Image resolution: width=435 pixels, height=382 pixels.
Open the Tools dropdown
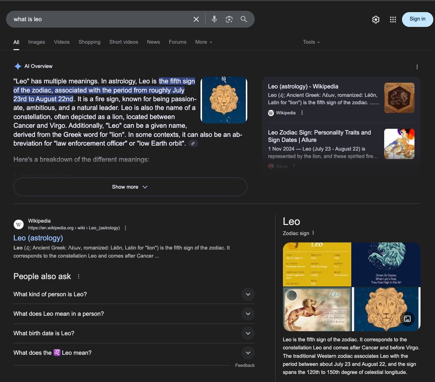[x=311, y=42]
